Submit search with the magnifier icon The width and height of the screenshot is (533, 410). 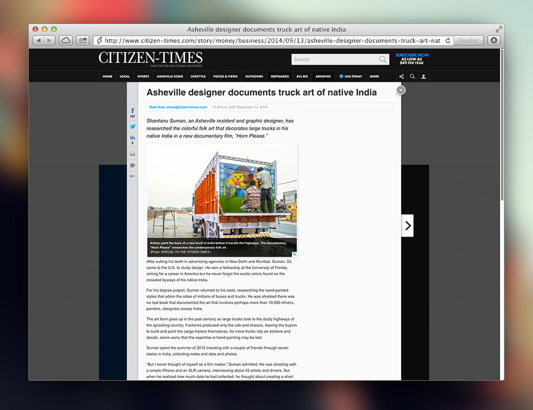(383, 59)
